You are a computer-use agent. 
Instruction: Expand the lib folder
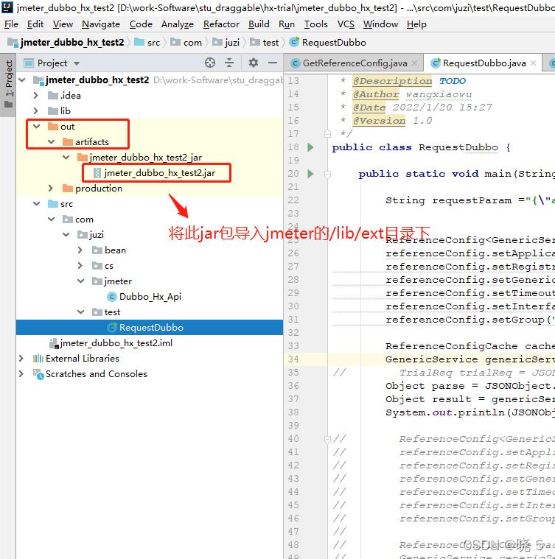point(36,111)
